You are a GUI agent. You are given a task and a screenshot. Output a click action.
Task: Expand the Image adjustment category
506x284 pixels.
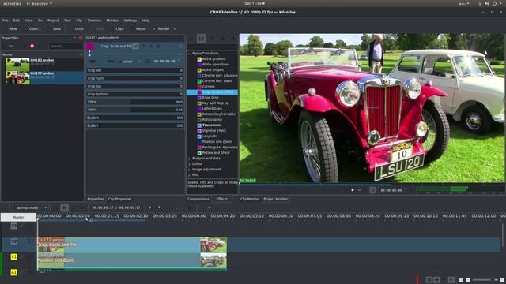(x=189, y=170)
